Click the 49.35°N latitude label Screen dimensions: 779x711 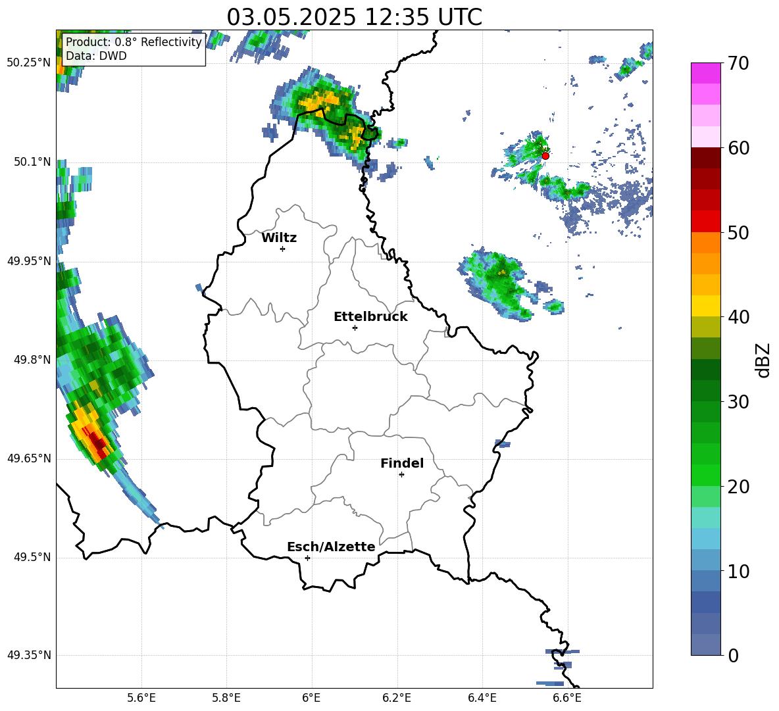[29, 655]
